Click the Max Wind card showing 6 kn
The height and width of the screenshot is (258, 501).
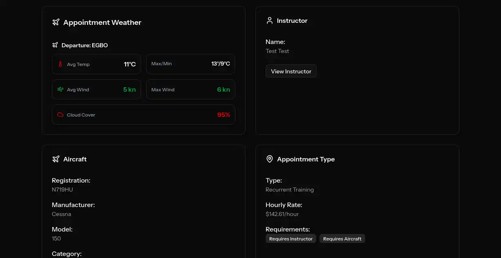pyautogui.click(x=191, y=89)
